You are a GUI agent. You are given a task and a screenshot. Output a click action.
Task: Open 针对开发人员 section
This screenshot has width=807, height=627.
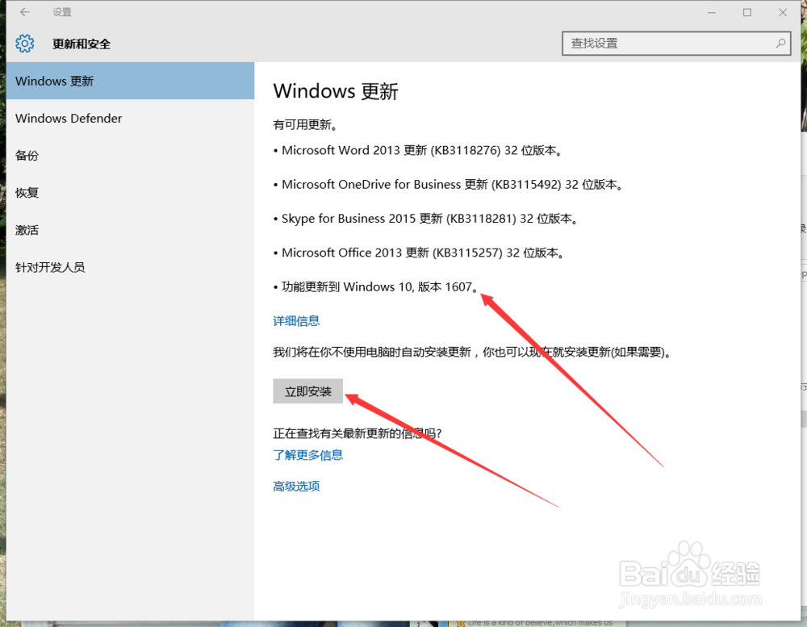(130, 268)
